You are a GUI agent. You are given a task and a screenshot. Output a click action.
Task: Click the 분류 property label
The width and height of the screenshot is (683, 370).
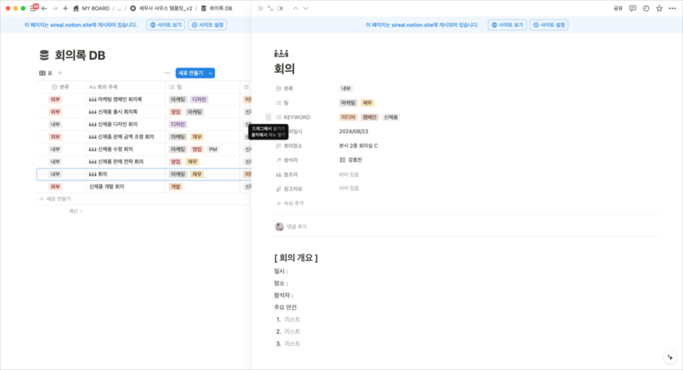[x=285, y=89]
